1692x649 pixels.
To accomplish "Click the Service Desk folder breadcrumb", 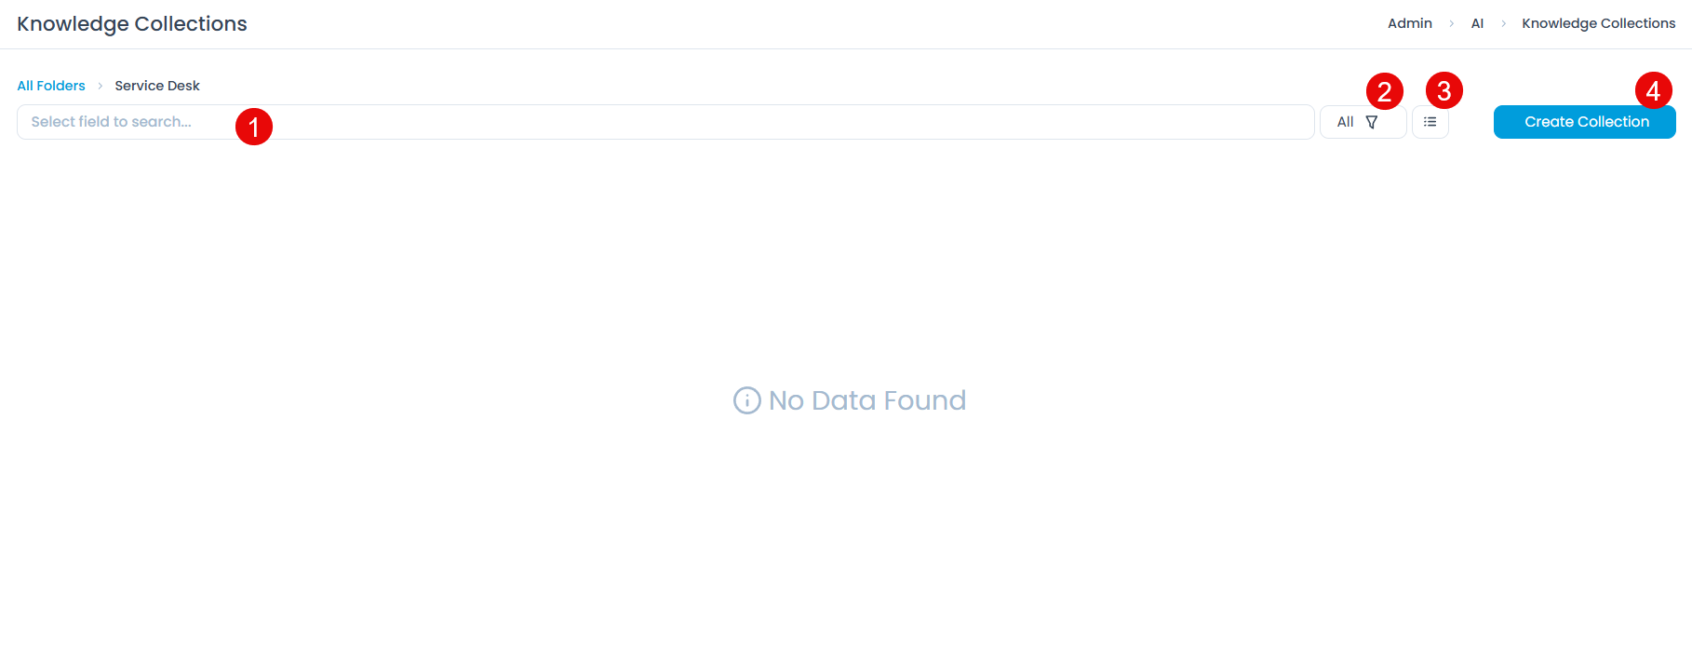I will coord(157,86).
